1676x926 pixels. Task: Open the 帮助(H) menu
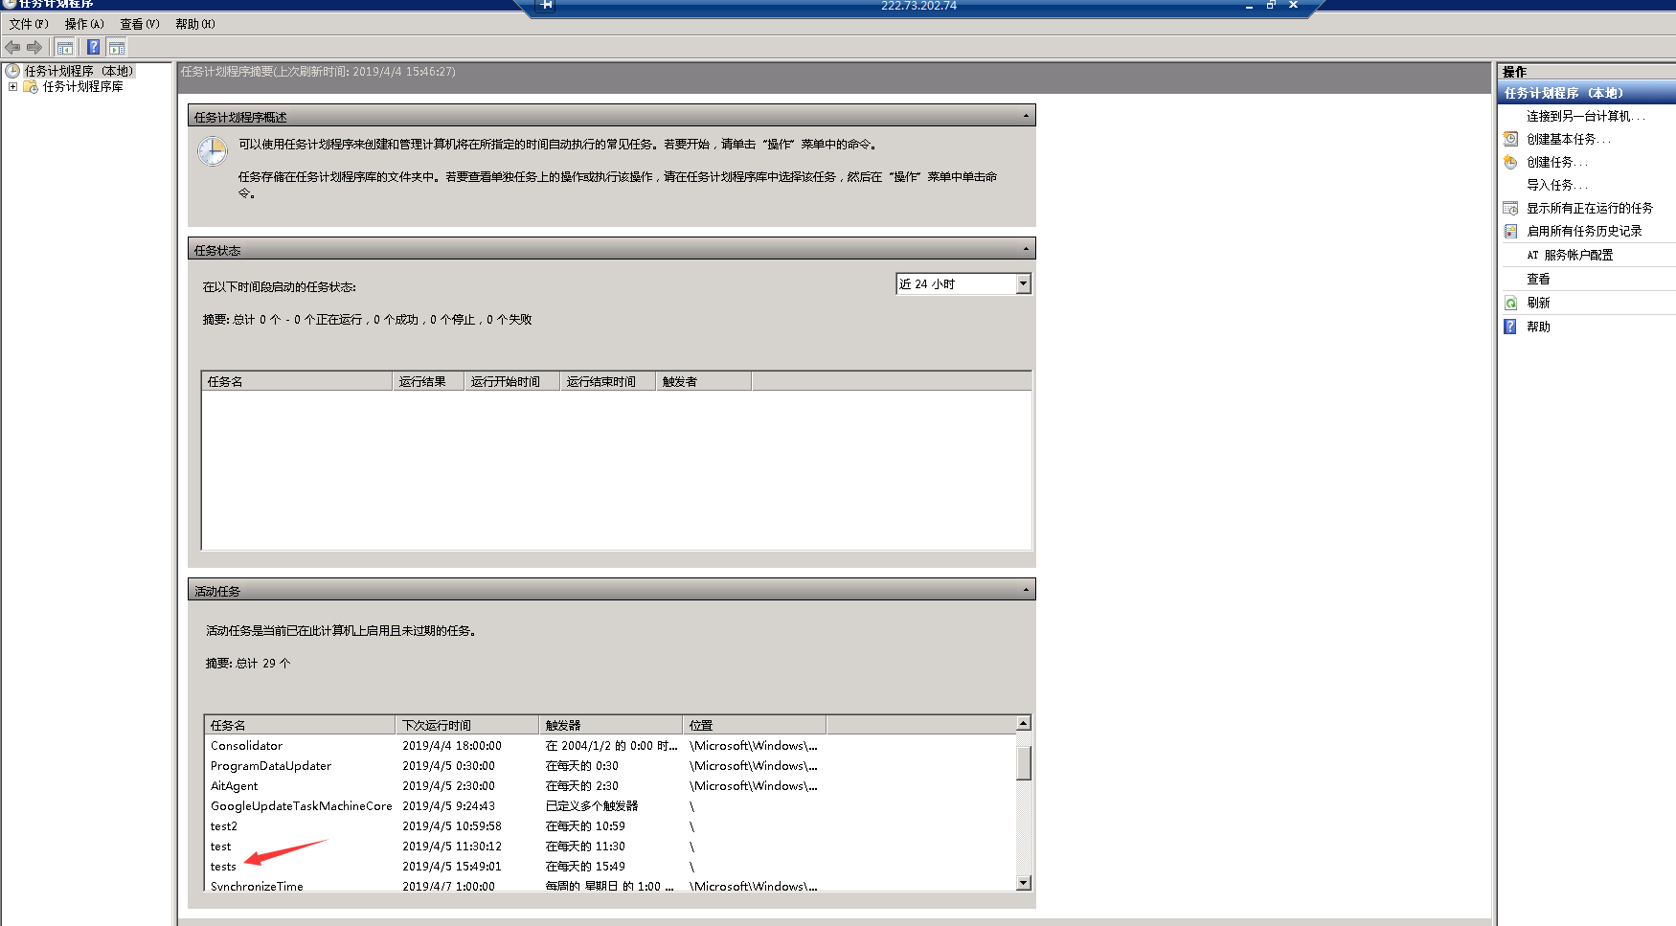click(195, 24)
